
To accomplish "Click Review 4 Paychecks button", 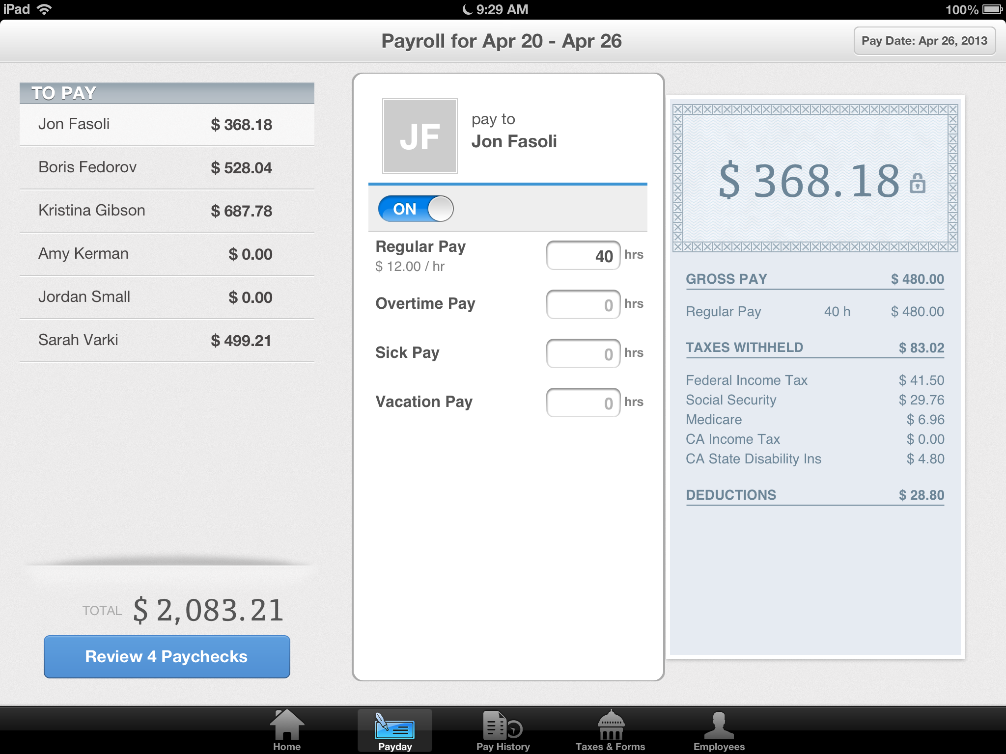I will [167, 657].
